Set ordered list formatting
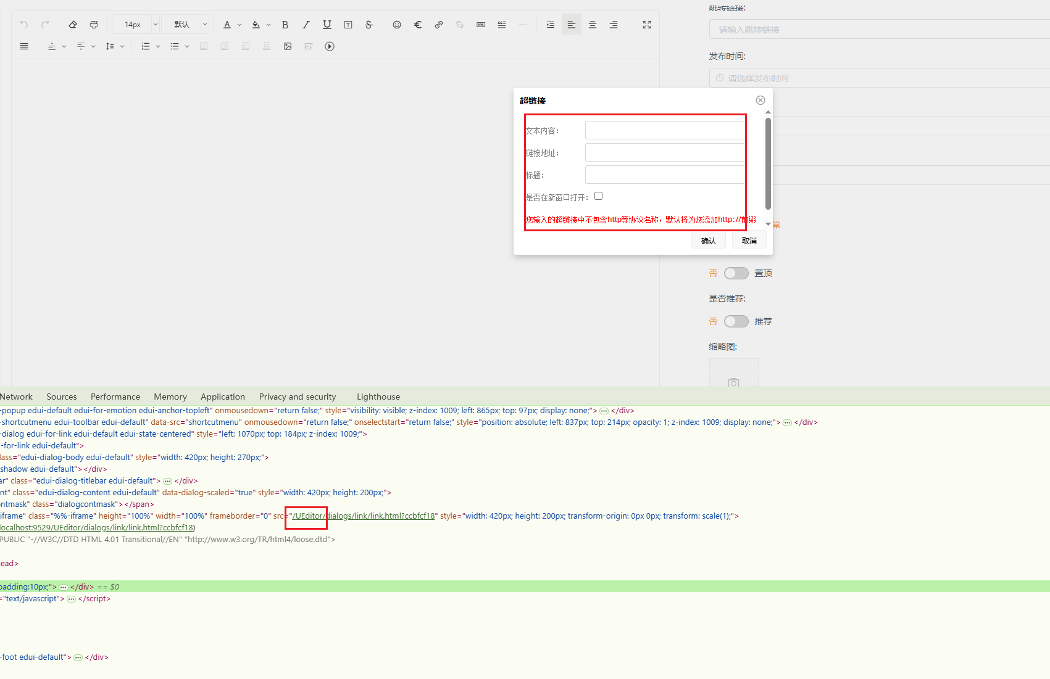This screenshot has width=1050, height=679. click(146, 46)
